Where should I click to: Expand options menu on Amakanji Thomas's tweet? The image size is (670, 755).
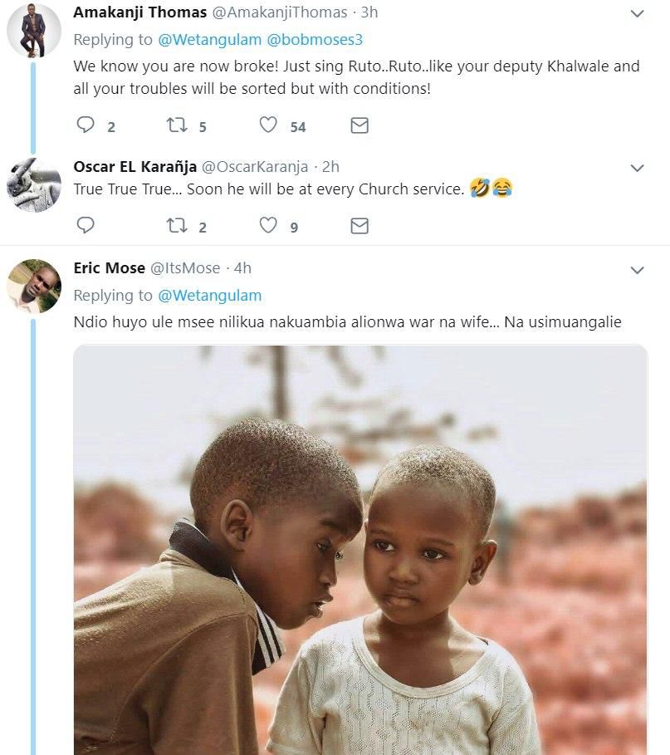[637, 14]
